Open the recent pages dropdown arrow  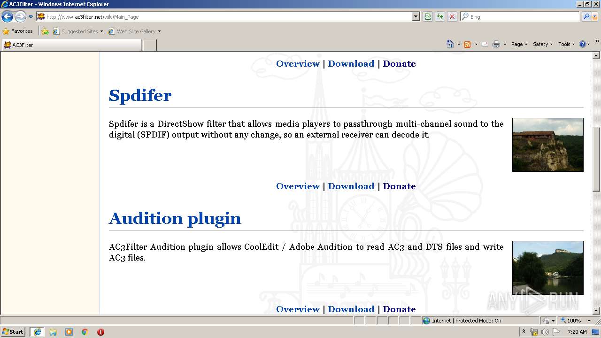[x=31, y=17]
